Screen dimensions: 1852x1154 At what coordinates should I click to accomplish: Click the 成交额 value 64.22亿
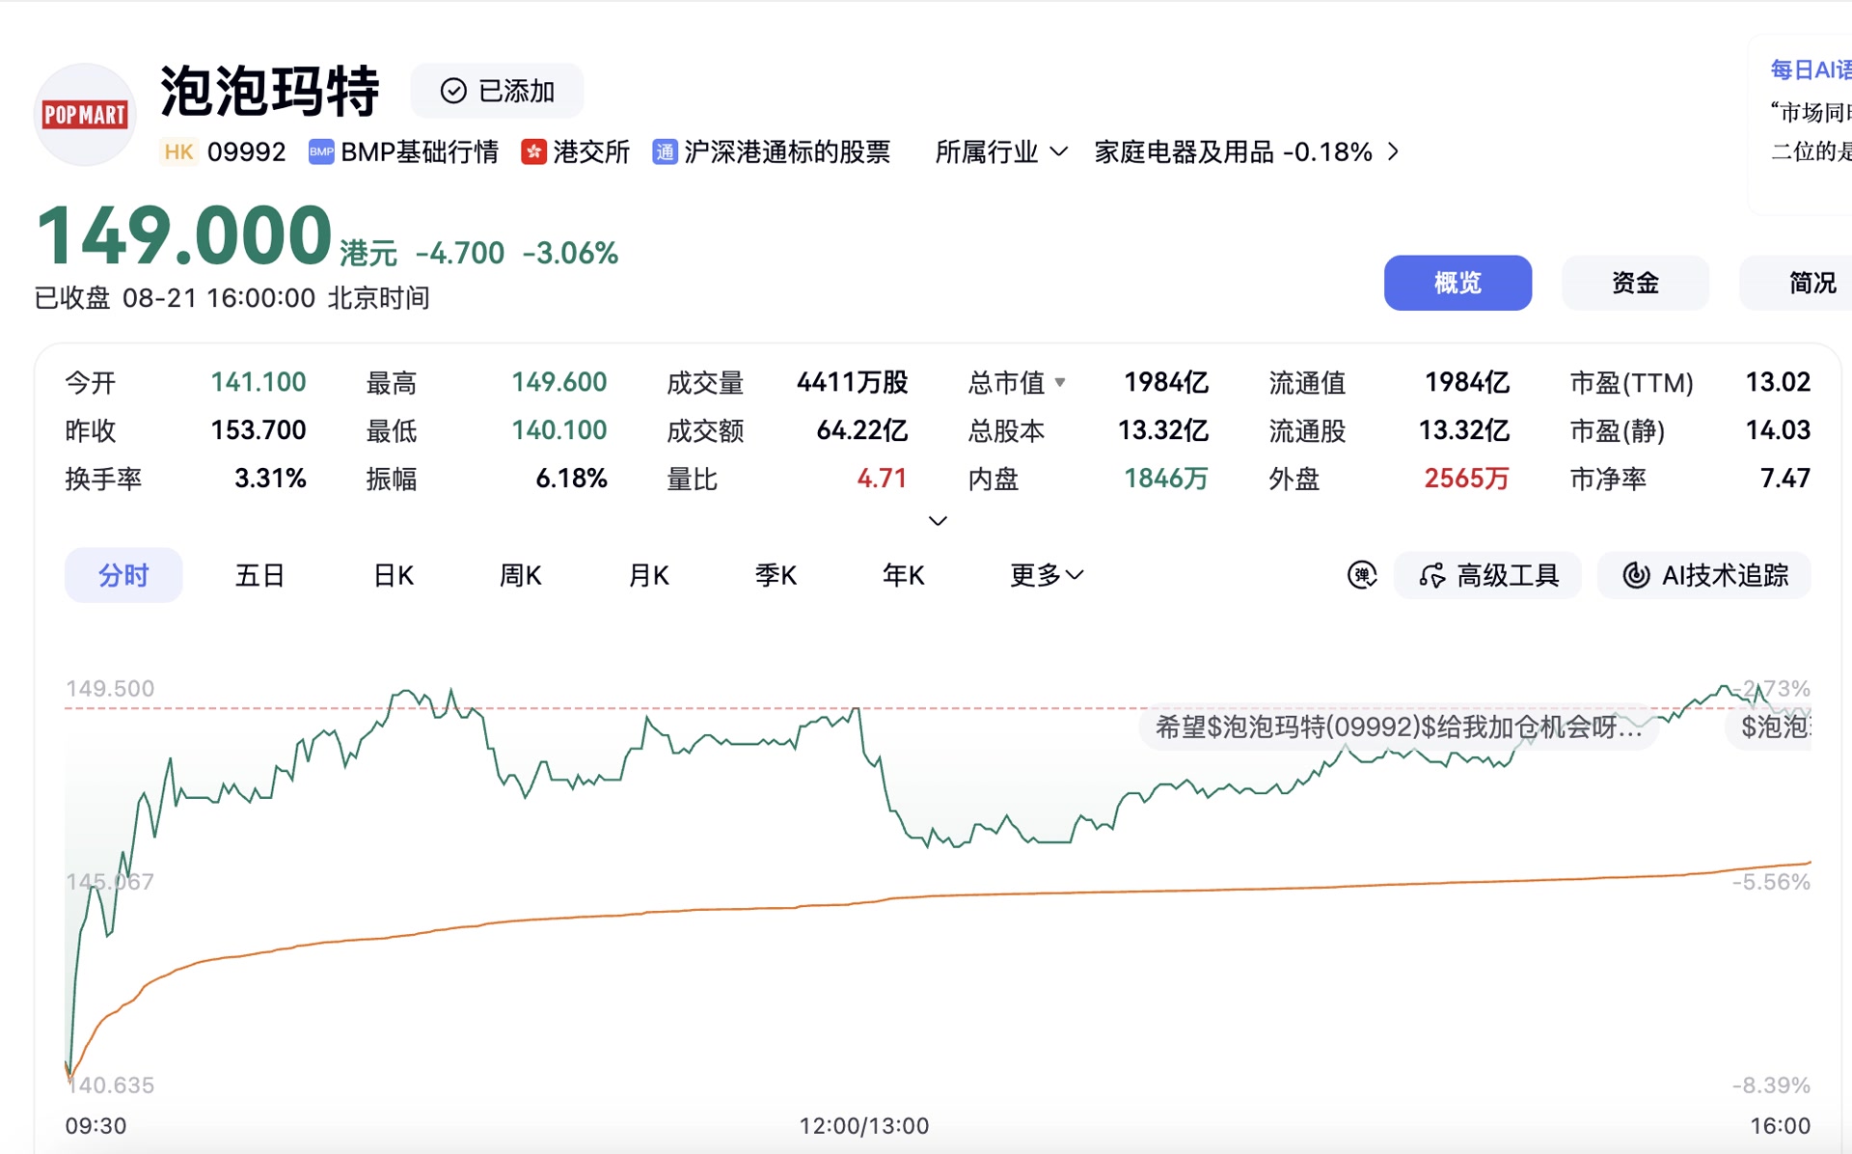click(x=862, y=430)
